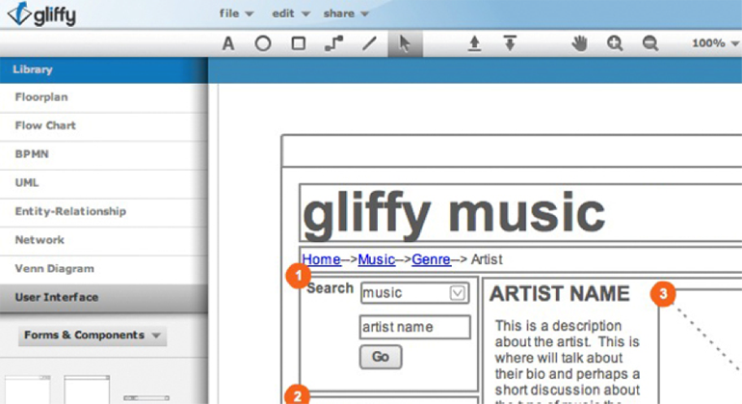The image size is (742, 404).
Task: Open the Flow Chart library category
Action: [104, 126]
